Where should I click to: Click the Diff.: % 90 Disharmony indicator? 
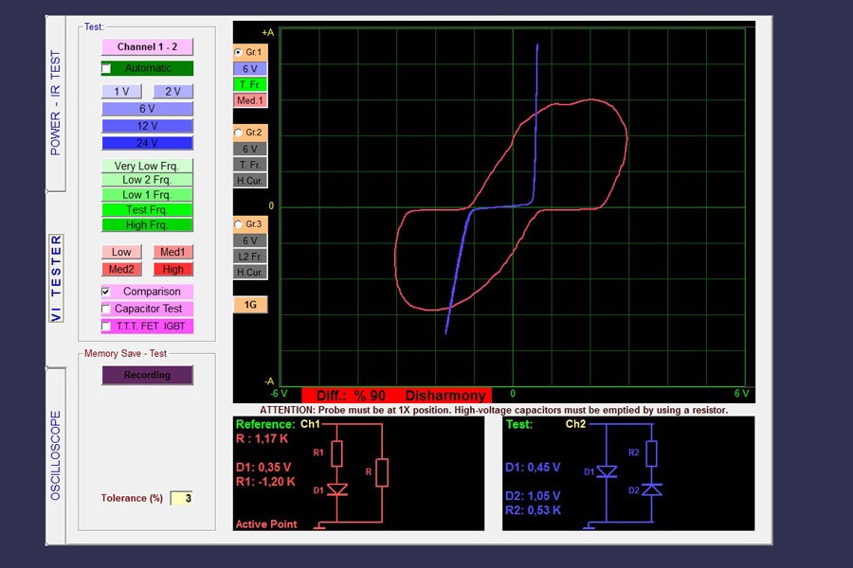coord(396,395)
